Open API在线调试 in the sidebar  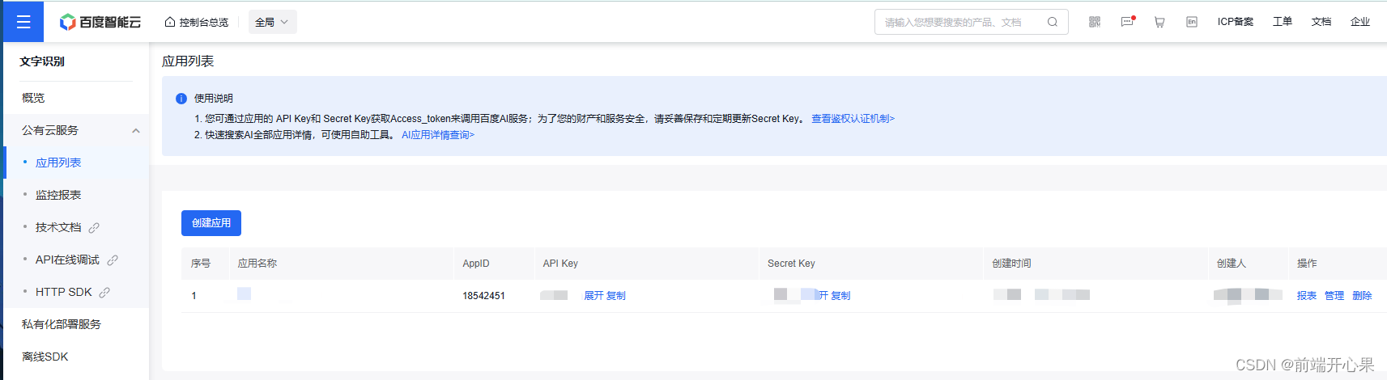tap(67, 260)
